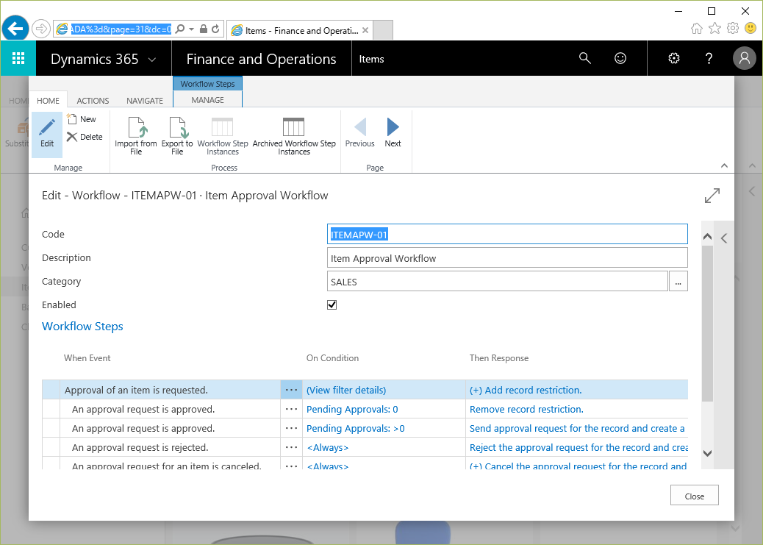The width and height of the screenshot is (763, 545).
Task: Click Remove record restriction response
Action: click(x=526, y=409)
